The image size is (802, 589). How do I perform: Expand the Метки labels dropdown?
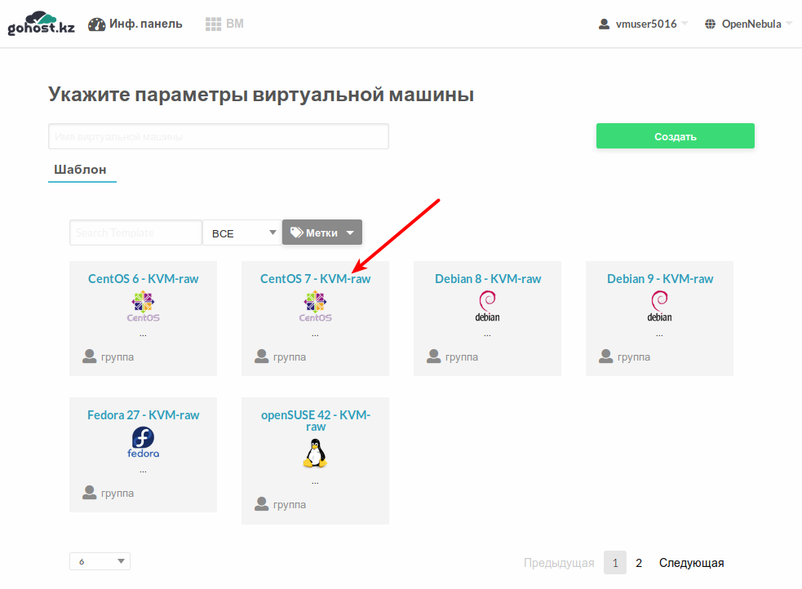coord(322,232)
